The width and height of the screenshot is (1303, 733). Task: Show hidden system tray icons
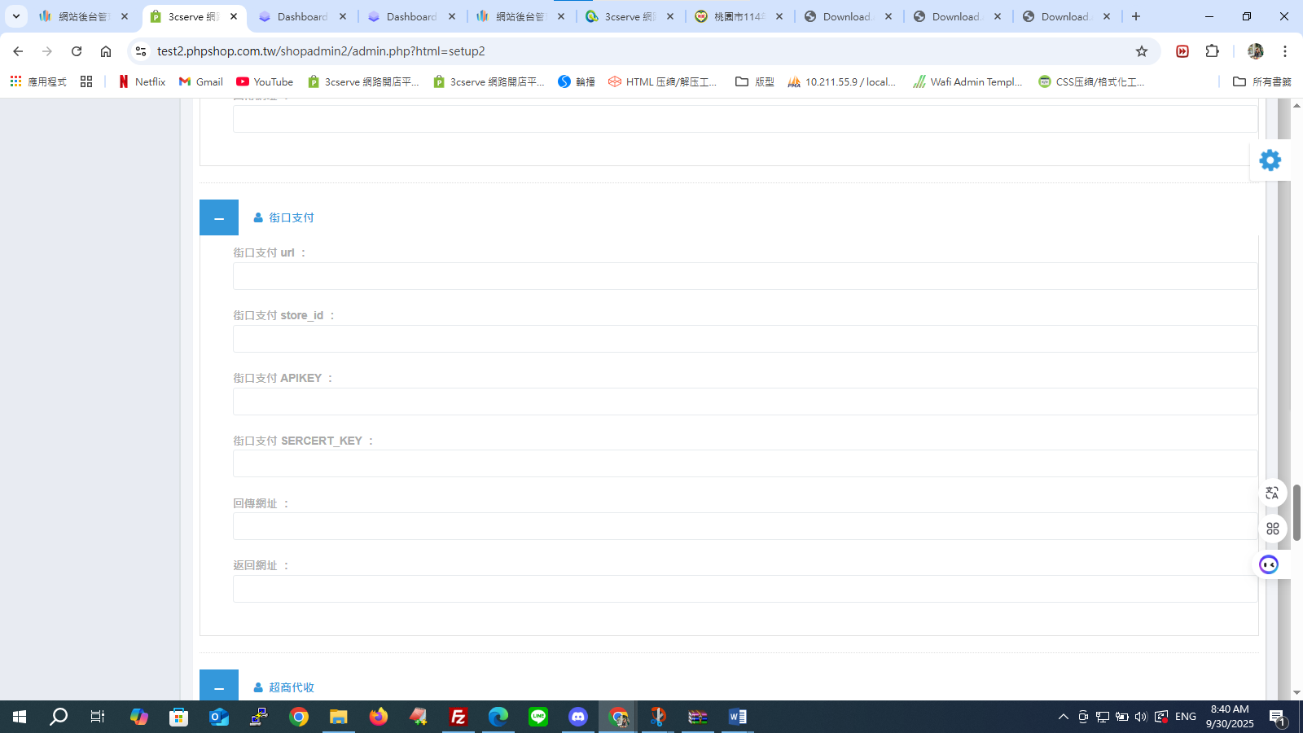(1063, 717)
